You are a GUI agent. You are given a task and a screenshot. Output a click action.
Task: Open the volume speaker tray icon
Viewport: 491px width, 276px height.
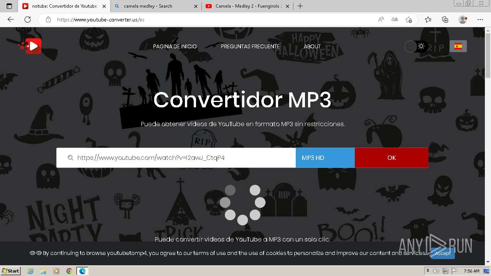pyautogui.click(x=436, y=271)
